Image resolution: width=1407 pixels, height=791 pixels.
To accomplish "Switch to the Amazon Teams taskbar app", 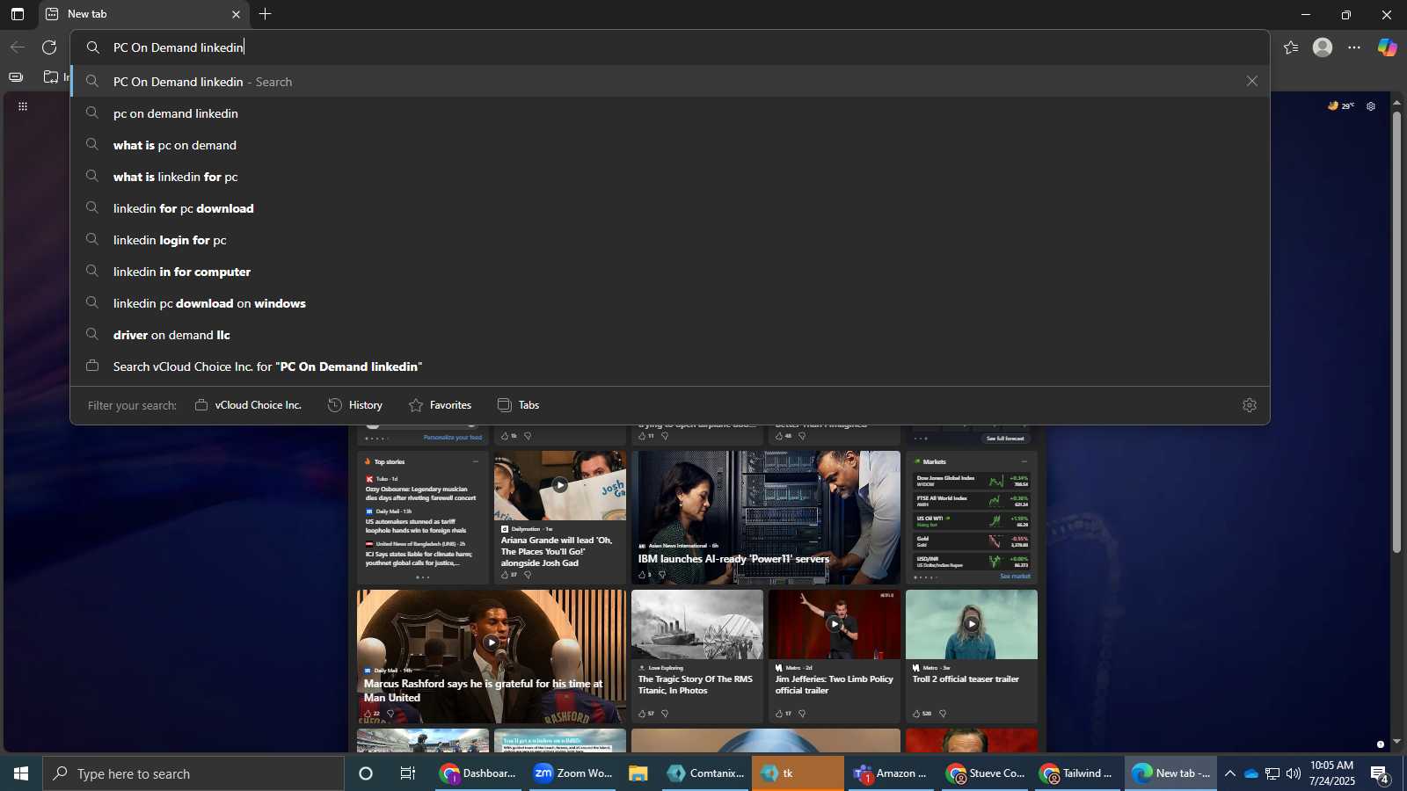I will [x=891, y=773].
